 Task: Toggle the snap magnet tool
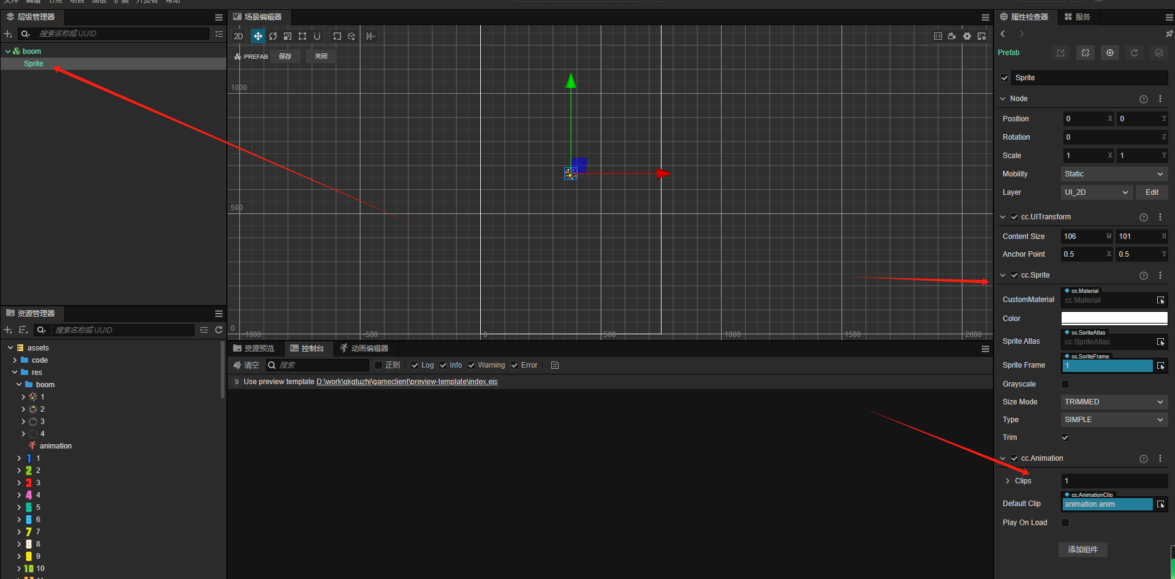[x=317, y=36]
